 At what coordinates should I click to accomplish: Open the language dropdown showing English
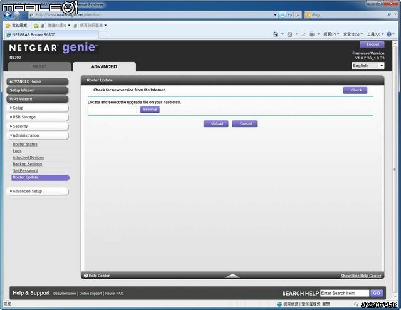click(368, 66)
